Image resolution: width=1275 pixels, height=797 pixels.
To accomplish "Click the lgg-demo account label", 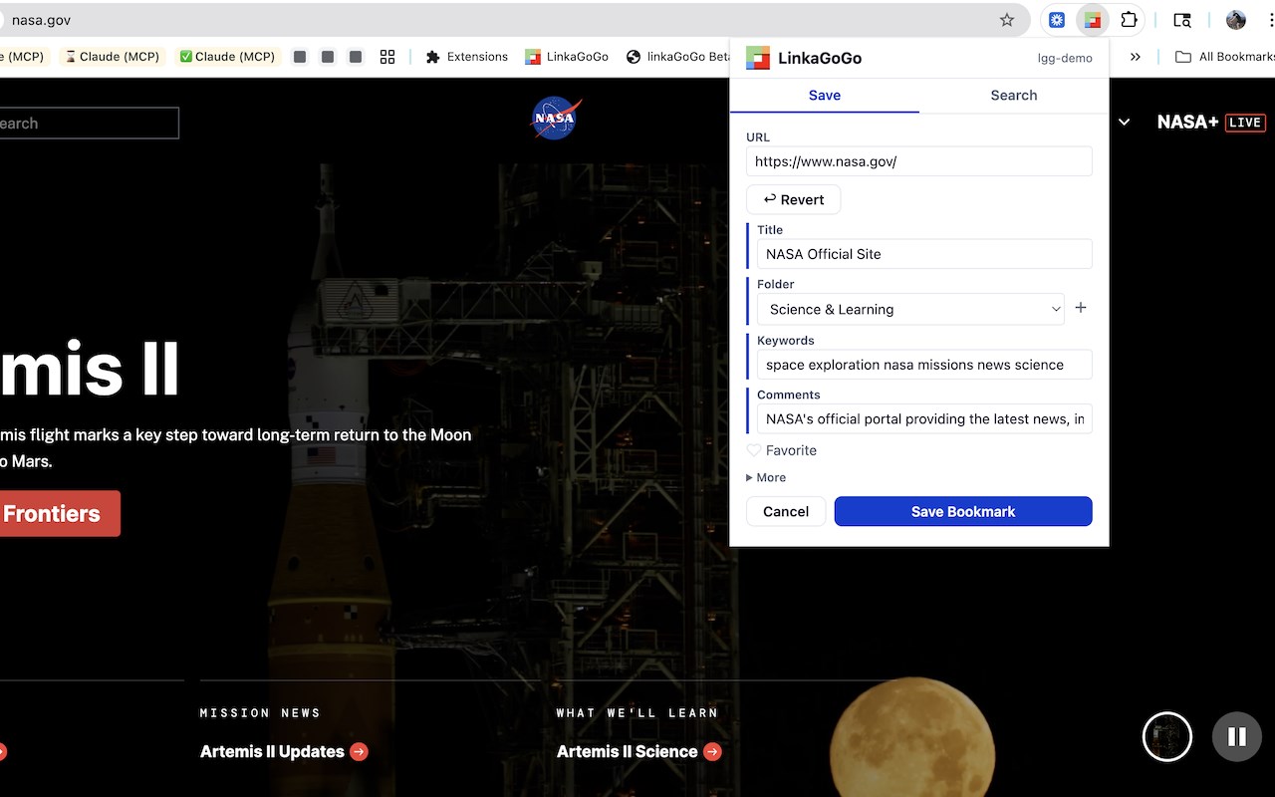I will [1065, 58].
